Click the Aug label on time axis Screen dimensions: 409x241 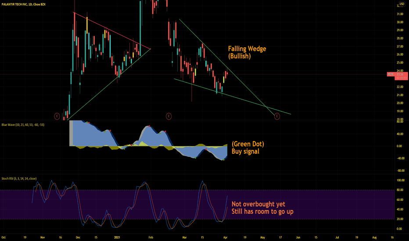click(374, 237)
